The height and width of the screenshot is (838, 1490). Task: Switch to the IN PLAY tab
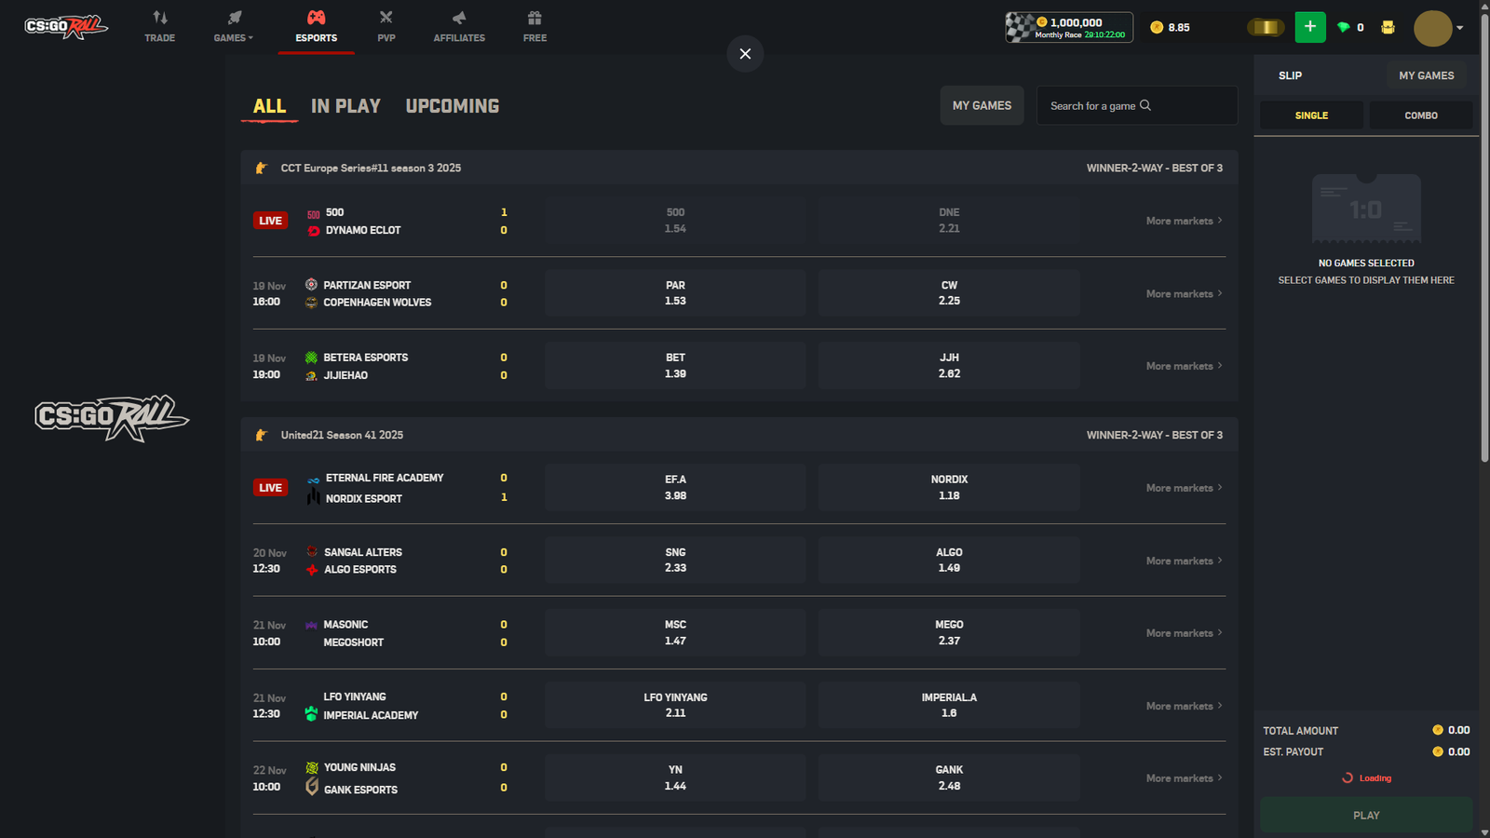(x=345, y=105)
